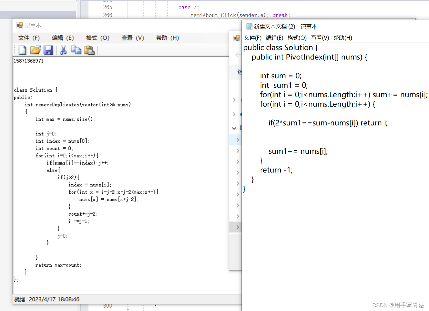Click the 'int index = nums[0];' line
This screenshot has width=429, height=311.
pyautogui.click(x=62, y=141)
